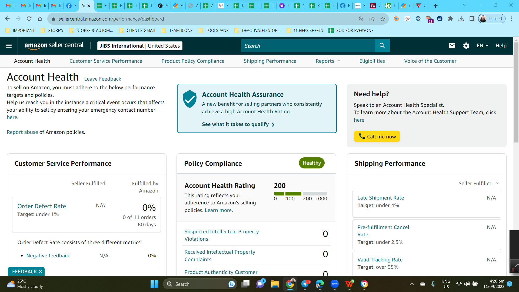Open the messages envelope icon
Image resolution: width=519 pixels, height=292 pixels.
(x=452, y=46)
